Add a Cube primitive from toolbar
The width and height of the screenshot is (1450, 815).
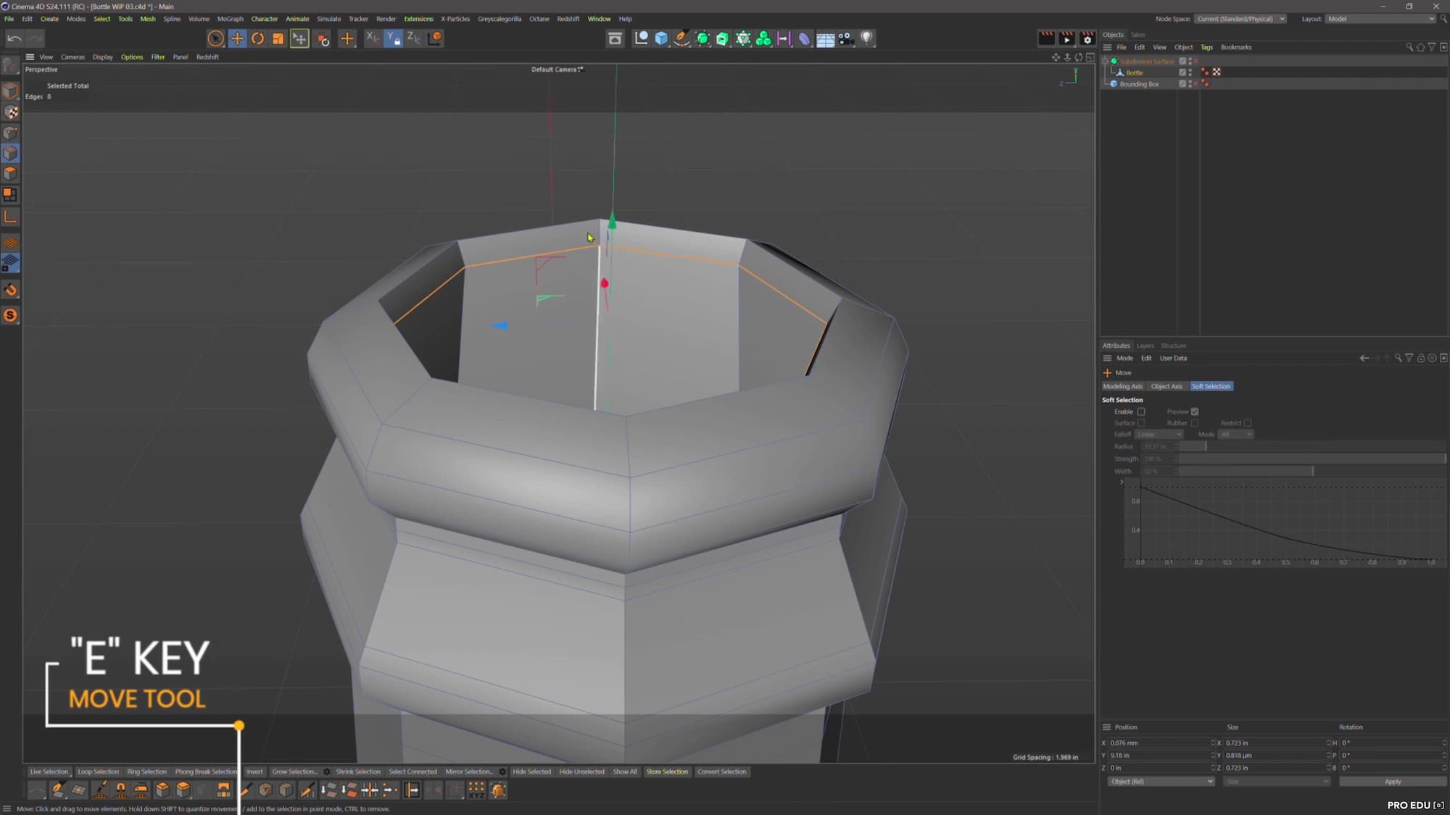click(x=661, y=38)
